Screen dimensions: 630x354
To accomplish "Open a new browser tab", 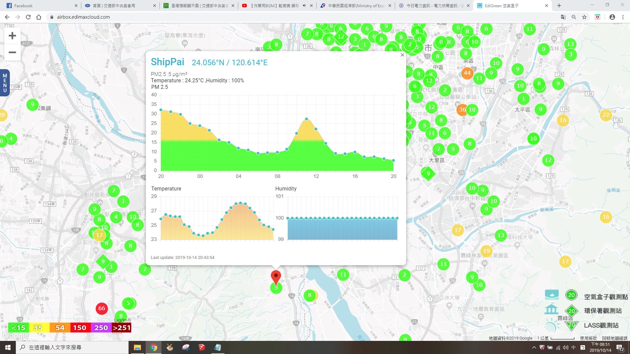I will click(x=559, y=6).
